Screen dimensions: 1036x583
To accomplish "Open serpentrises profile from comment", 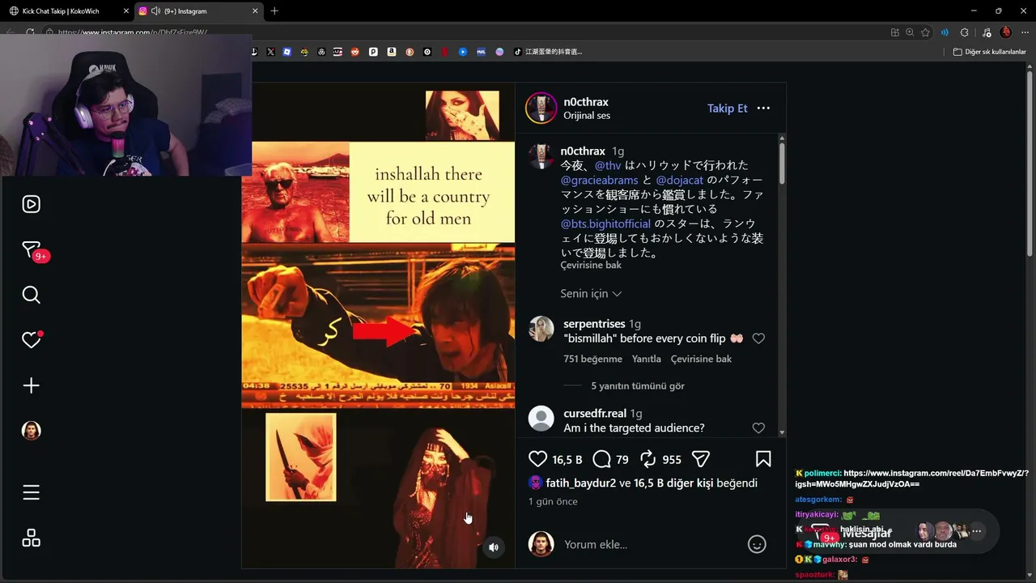I will (x=594, y=324).
